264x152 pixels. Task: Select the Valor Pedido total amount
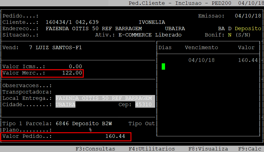[x=115, y=136]
